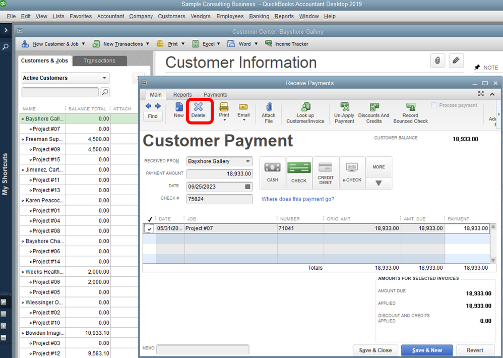Viewport: 503px width, 358px height.
Task: Click the Memo input field
Action: tap(203, 349)
